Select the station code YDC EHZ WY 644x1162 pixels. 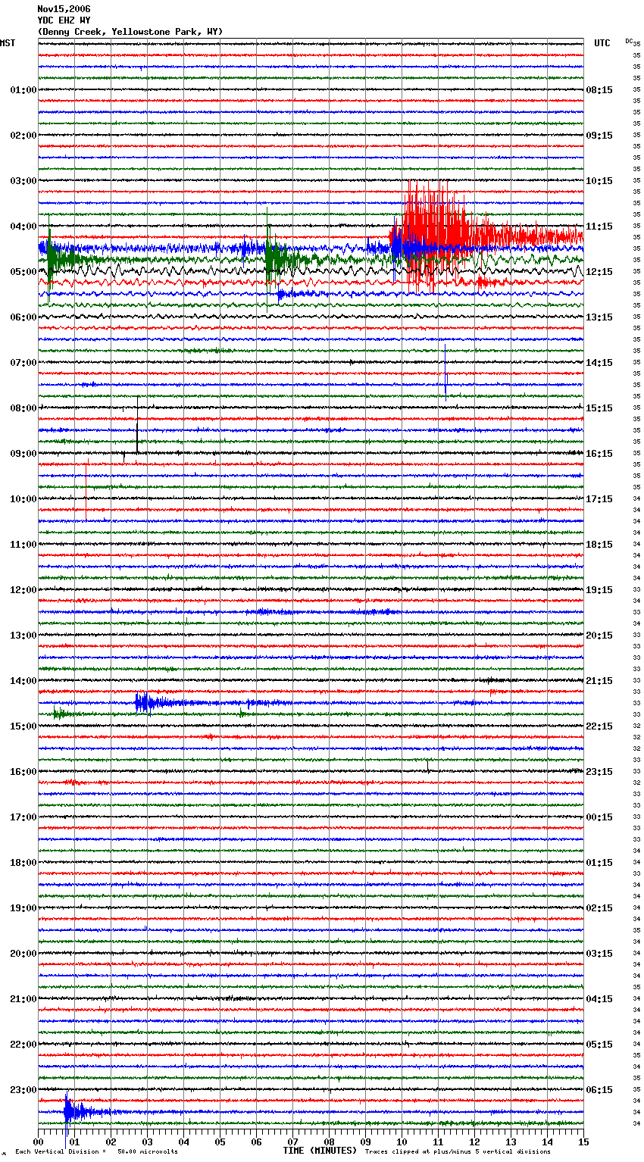pyautogui.click(x=64, y=20)
